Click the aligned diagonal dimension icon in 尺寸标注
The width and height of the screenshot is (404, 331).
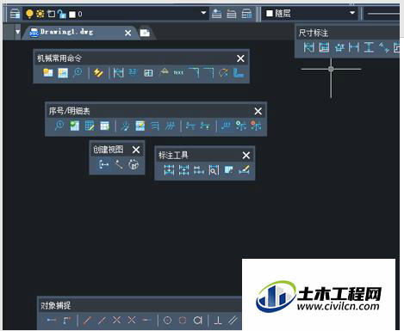tap(384, 47)
